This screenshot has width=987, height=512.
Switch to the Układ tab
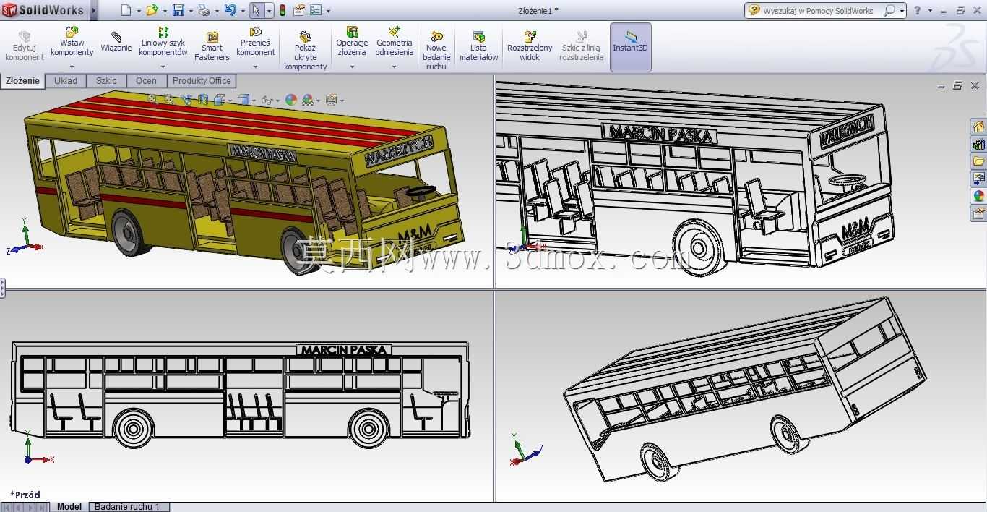coord(66,81)
